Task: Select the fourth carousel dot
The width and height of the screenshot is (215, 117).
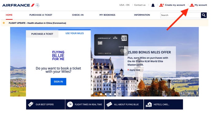Action: [110, 94]
